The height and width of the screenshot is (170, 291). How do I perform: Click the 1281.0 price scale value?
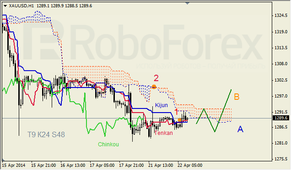click(x=281, y=143)
